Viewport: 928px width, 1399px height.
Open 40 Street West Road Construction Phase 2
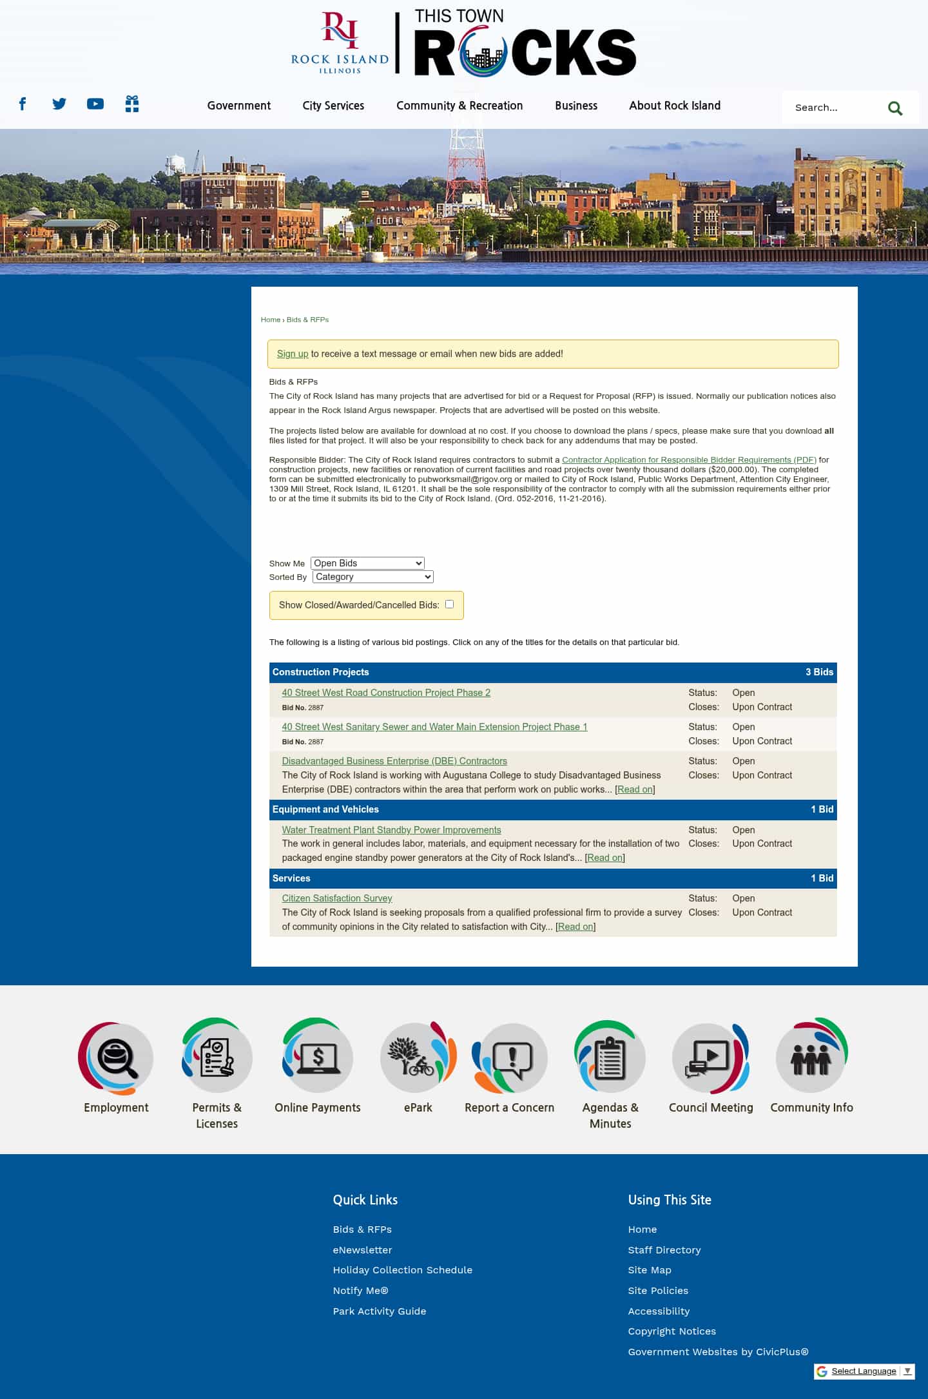point(386,693)
